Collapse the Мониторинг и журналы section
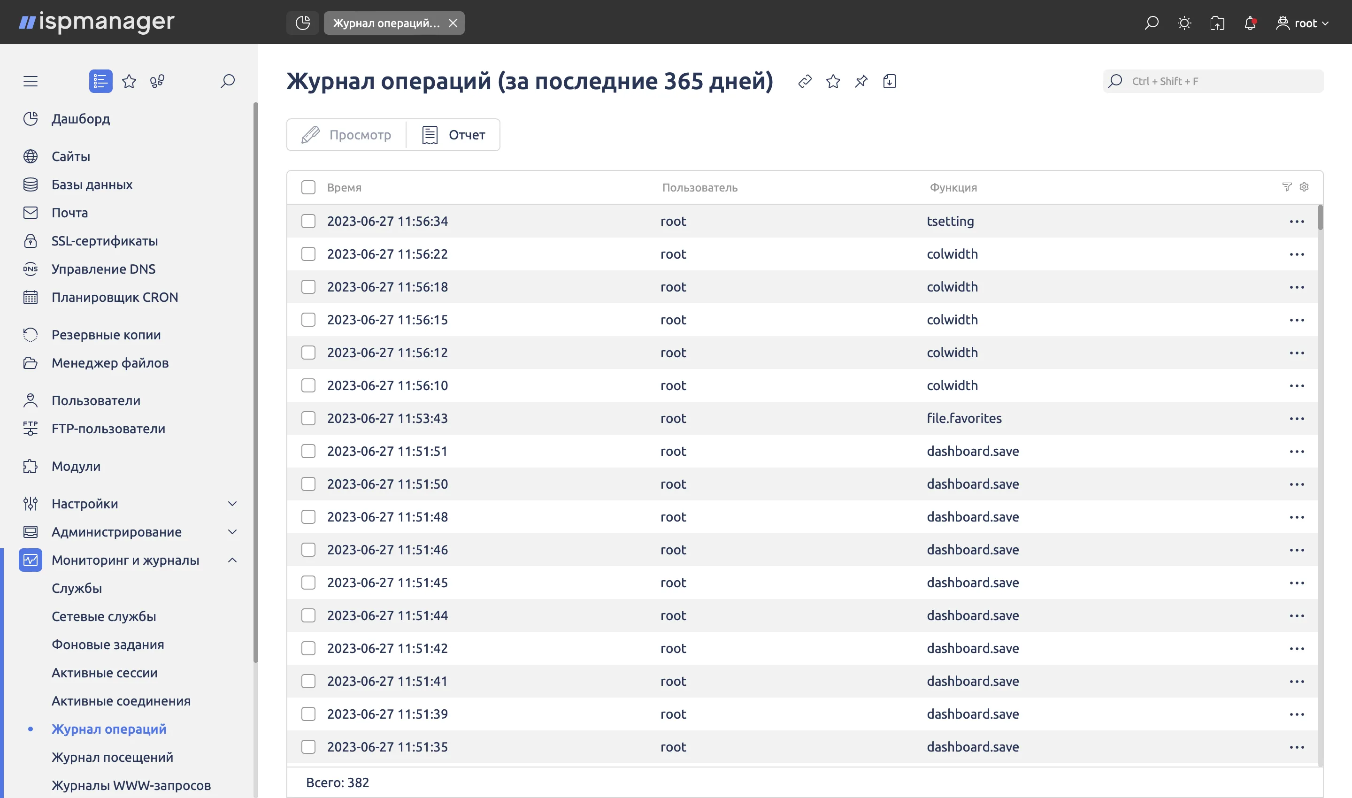This screenshot has width=1352, height=798. pyautogui.click(x=232, y=560)
